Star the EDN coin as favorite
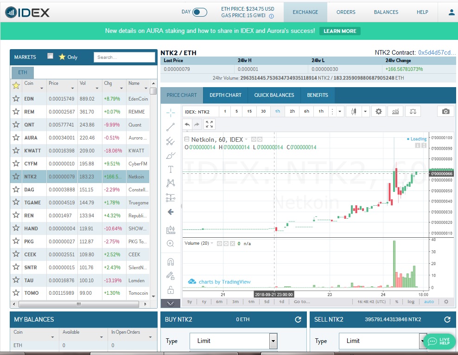Image resolution: width=458 pixels, height=355 pixels. coord(16,99)
